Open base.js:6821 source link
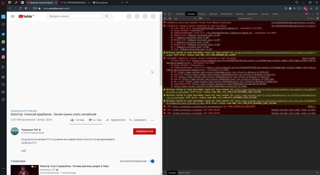320x175 pixels. tap(309, 58)
